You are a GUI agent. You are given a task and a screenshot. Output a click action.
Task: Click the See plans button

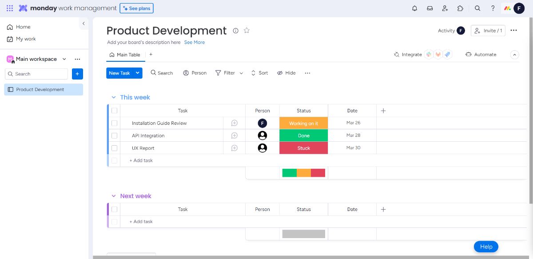tap(136, 8)
